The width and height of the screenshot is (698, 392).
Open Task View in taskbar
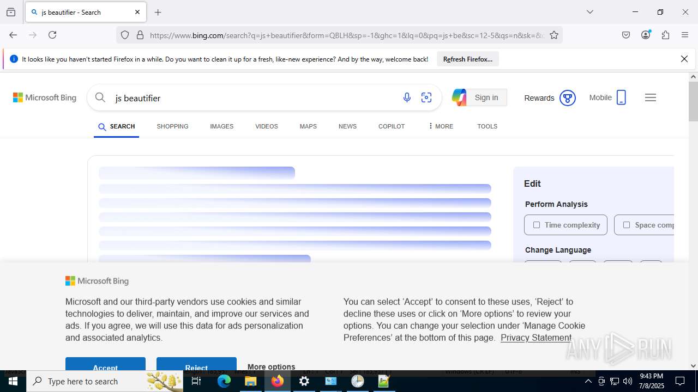pyautogui.click(x=197, y=381)
